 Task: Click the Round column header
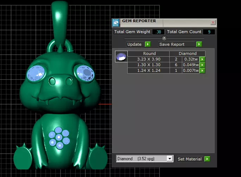point(148,53)
